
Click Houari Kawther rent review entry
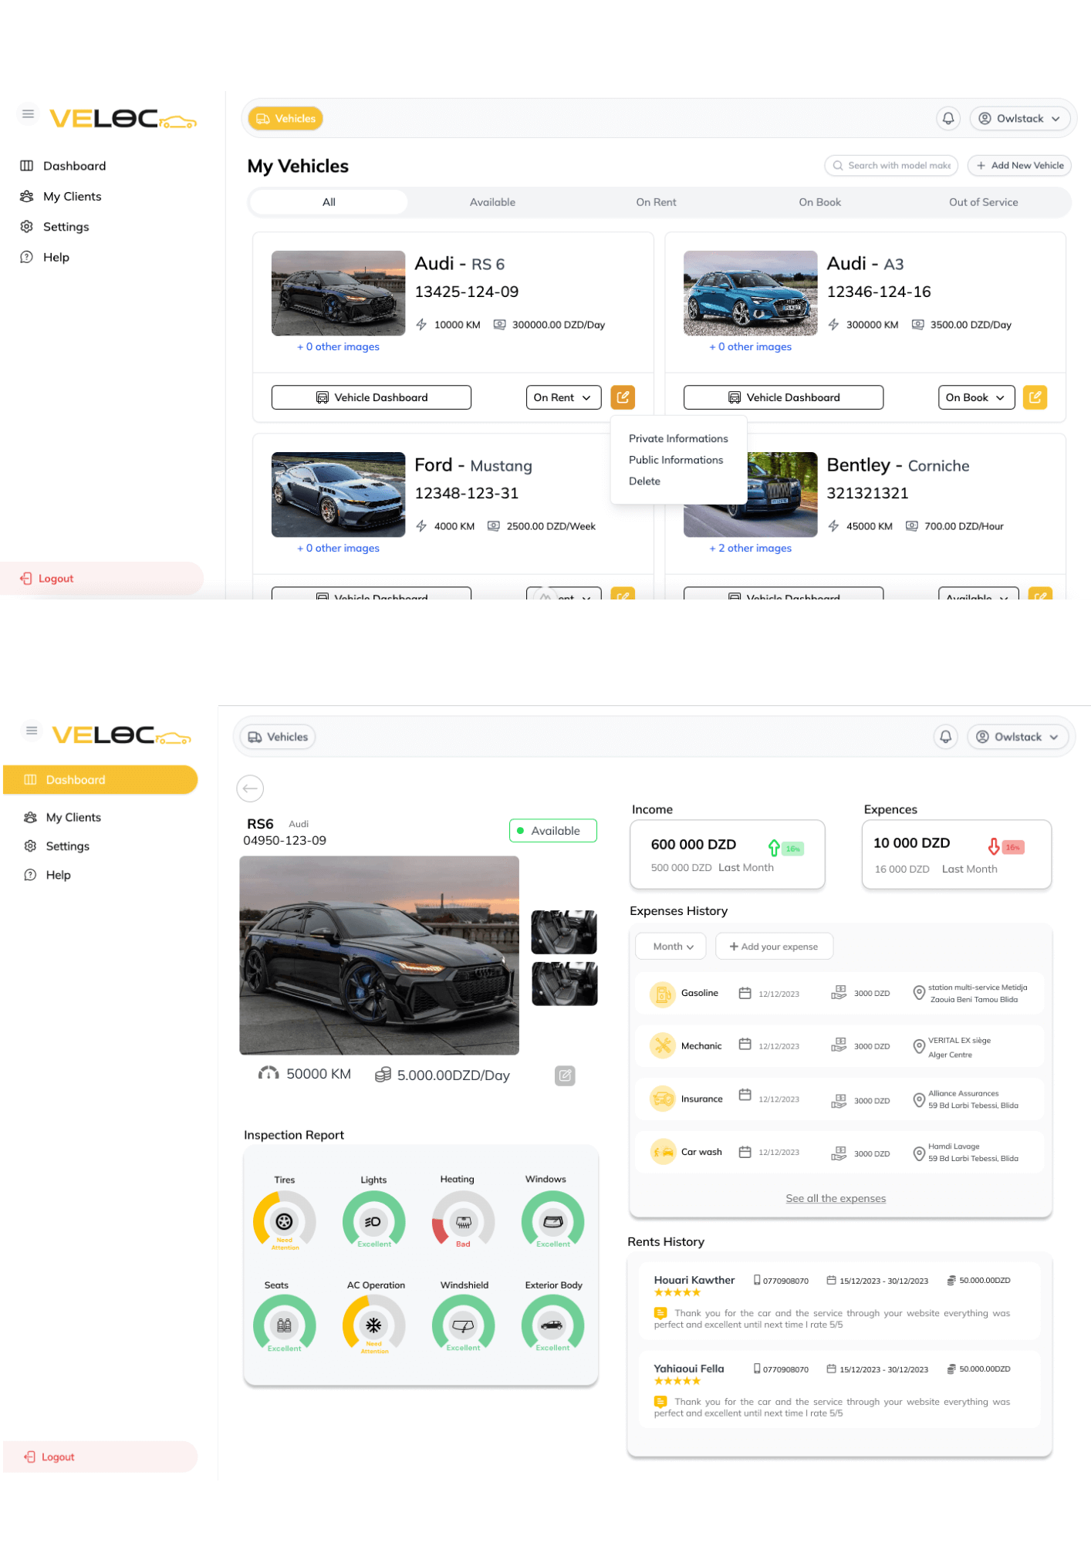839,1301
